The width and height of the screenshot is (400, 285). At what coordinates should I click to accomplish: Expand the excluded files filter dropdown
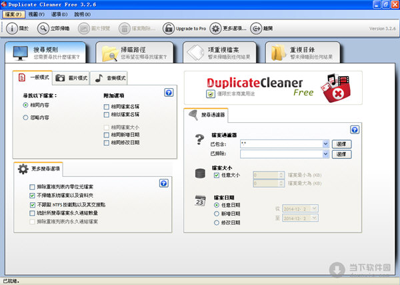pos(325,154)
